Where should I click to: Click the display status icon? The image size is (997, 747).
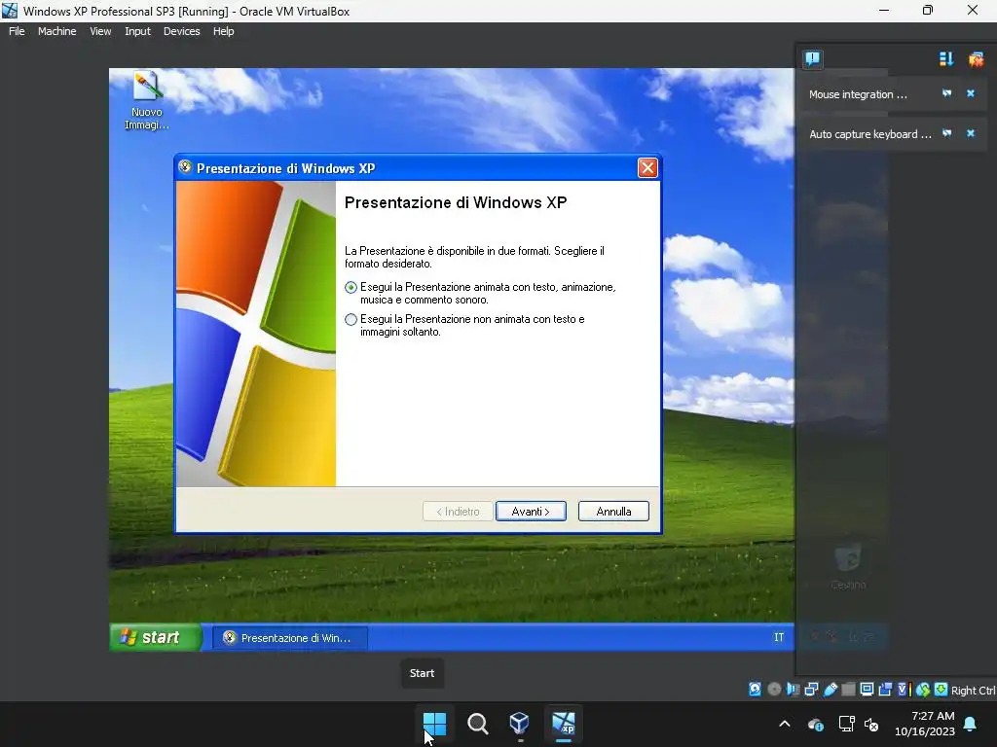click(867, 690)
